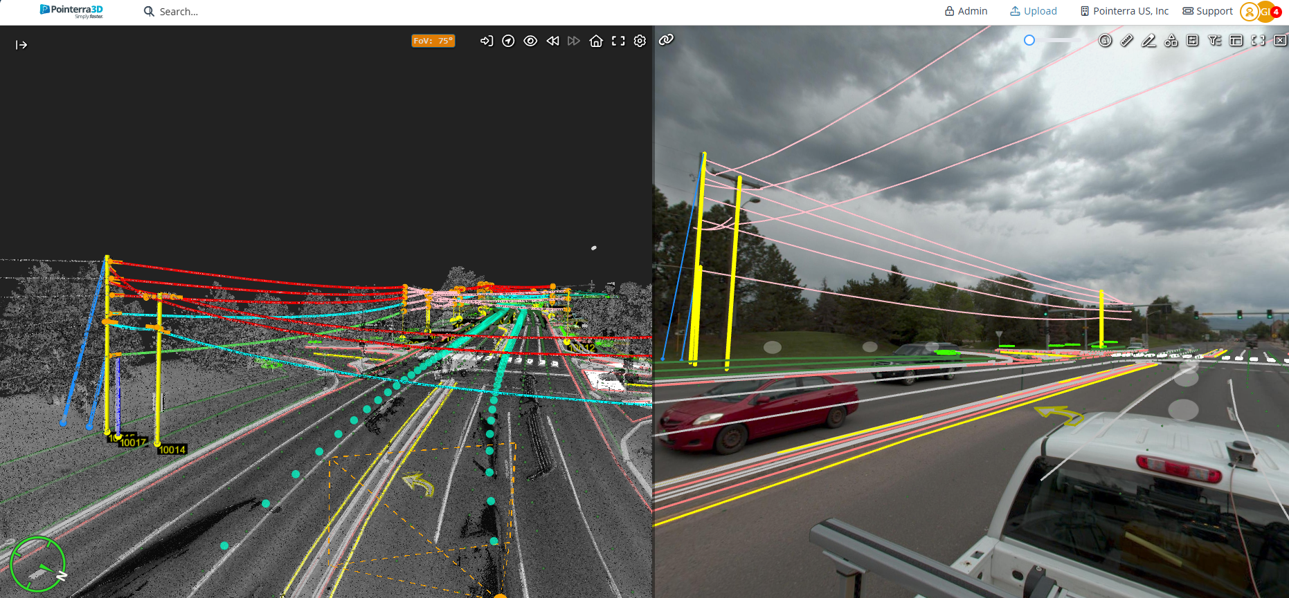
Task: Open the Admin menu
Action: [x=966, y=11]
